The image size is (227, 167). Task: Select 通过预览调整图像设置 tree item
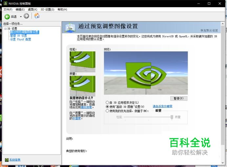pos(25,32)
